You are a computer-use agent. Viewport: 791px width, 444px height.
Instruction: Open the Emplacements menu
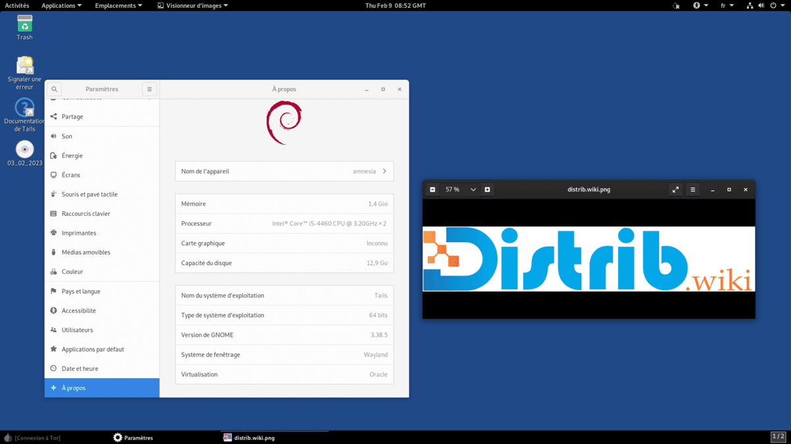click(119, 5)
